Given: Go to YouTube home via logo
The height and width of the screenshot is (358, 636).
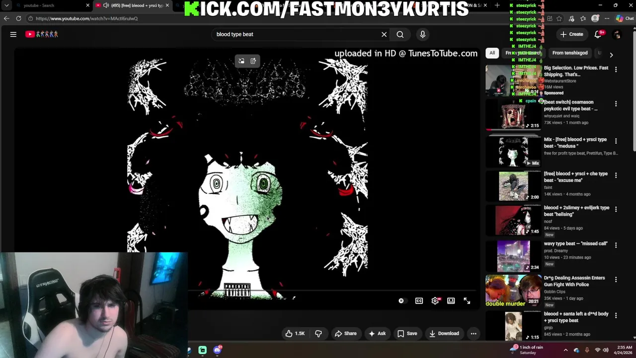Looking at the screenshot, I should coord(42,34).
